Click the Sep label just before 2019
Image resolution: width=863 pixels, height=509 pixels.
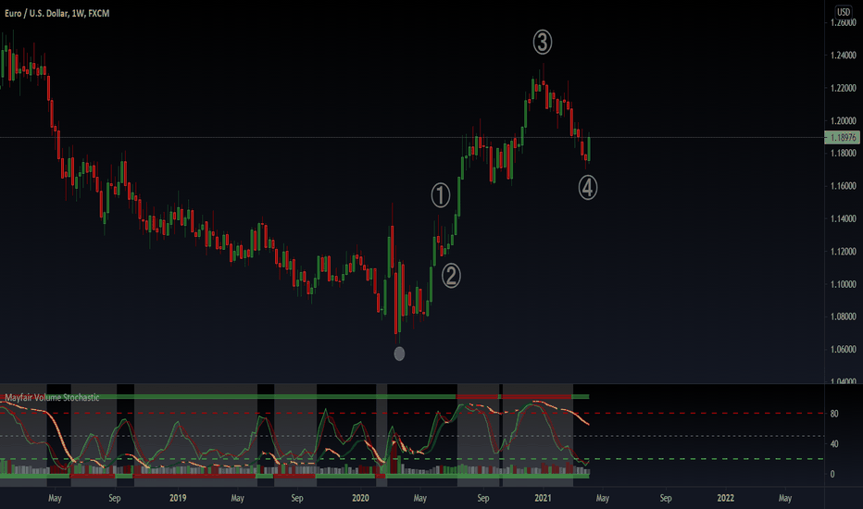115,498
